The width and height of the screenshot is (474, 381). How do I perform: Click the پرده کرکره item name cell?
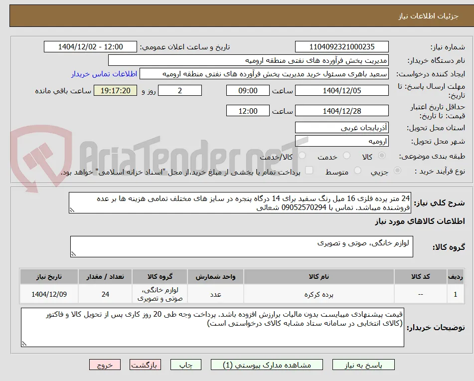tap(319, 294)
